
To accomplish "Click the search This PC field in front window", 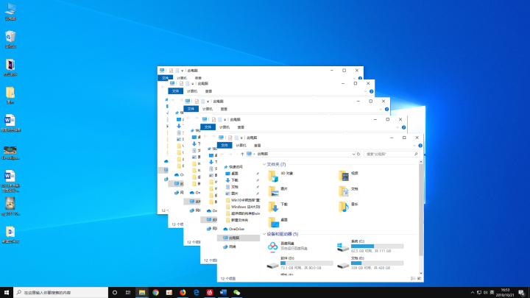I will tap(392, 154).
